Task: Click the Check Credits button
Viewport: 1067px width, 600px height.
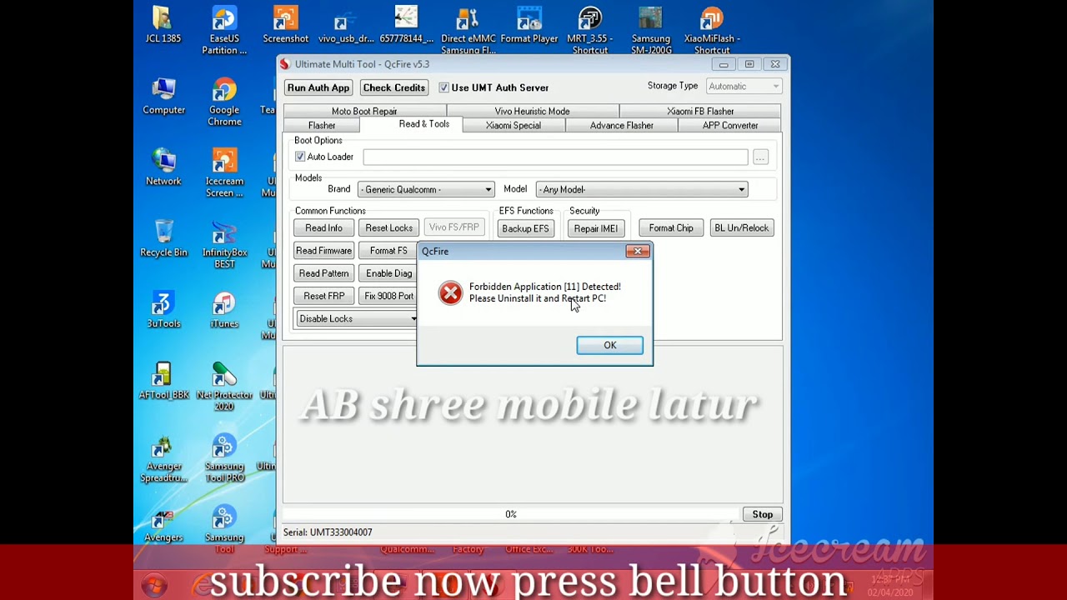Action: coord(394,87)
